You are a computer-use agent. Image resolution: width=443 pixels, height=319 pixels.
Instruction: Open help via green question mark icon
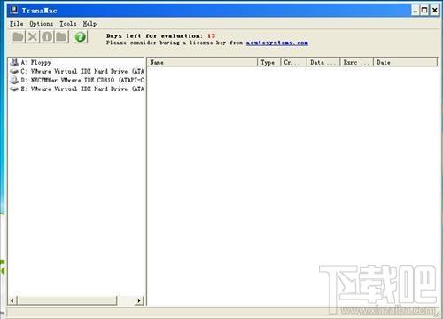(x=80, y=37)
